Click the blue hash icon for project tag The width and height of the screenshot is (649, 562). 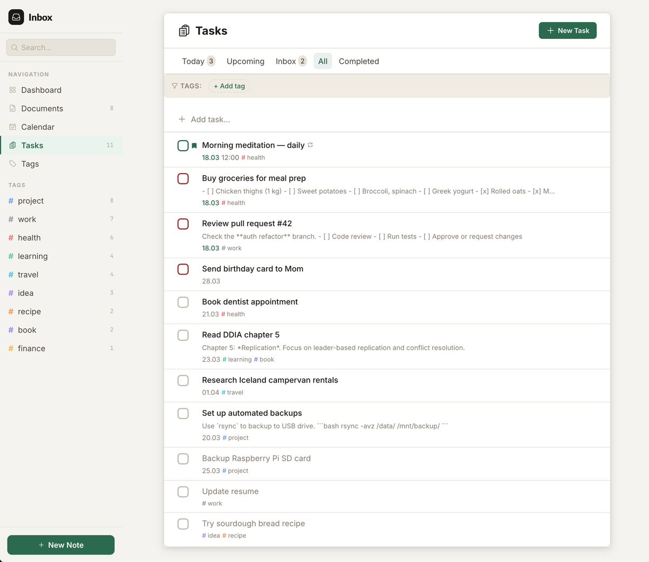pos(11,201)
